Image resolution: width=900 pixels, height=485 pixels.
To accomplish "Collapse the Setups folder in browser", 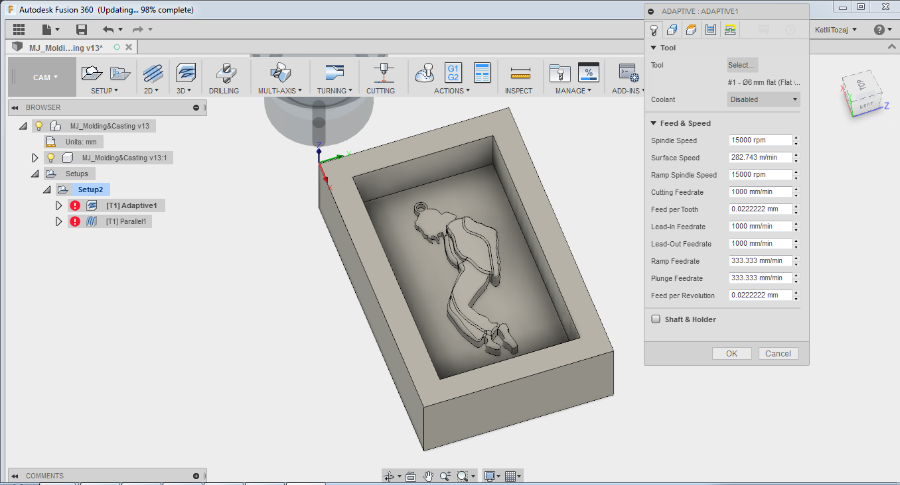I will click(35, 174).
